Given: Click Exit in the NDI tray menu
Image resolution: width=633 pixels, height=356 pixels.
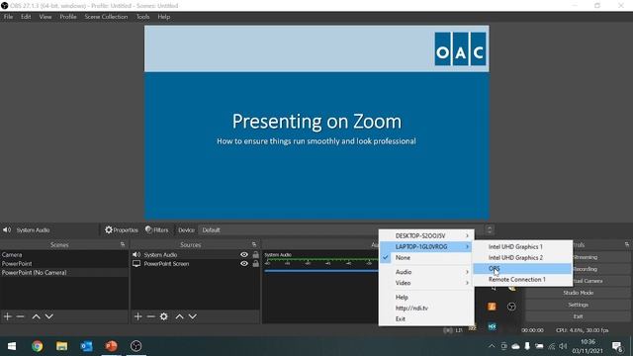Looking at the screenshot, I should tap(426, 318).
